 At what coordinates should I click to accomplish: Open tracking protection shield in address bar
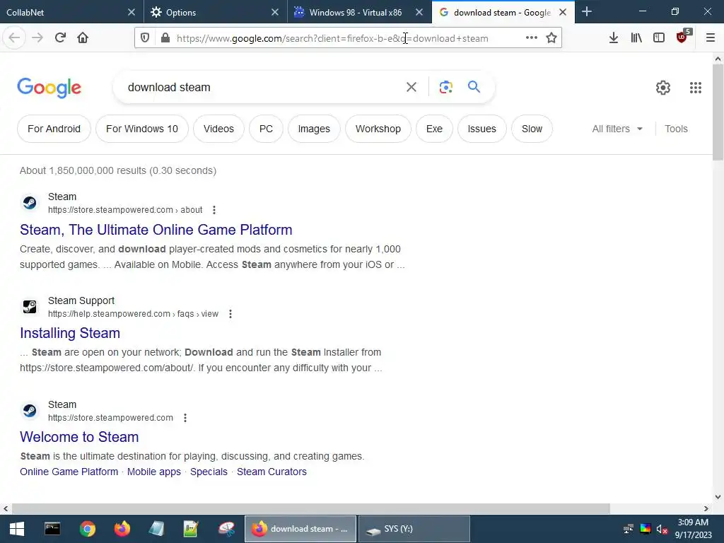tap(145, 38)
